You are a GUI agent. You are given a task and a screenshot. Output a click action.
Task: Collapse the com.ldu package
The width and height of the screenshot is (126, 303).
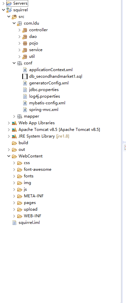pyautogui.click(x=14, y=23)
